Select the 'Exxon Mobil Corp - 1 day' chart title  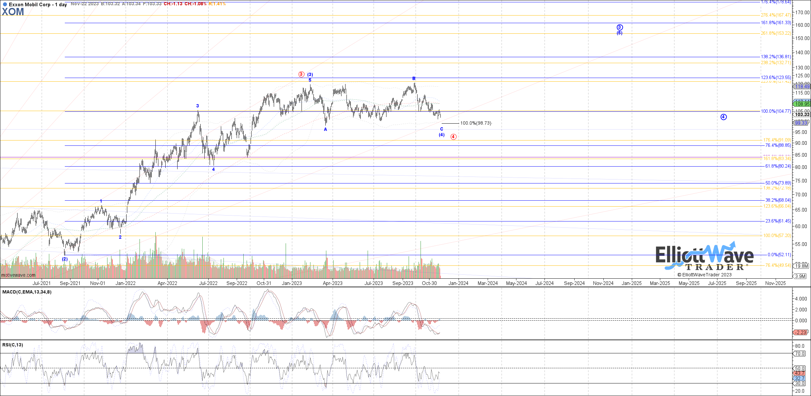click(x=38, y=5)
